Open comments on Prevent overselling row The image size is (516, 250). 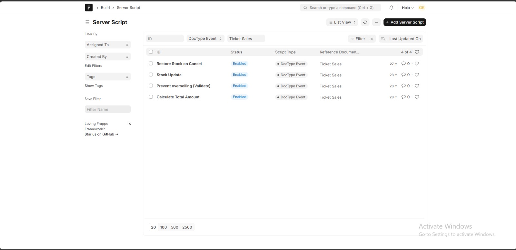tap(405, 86)
